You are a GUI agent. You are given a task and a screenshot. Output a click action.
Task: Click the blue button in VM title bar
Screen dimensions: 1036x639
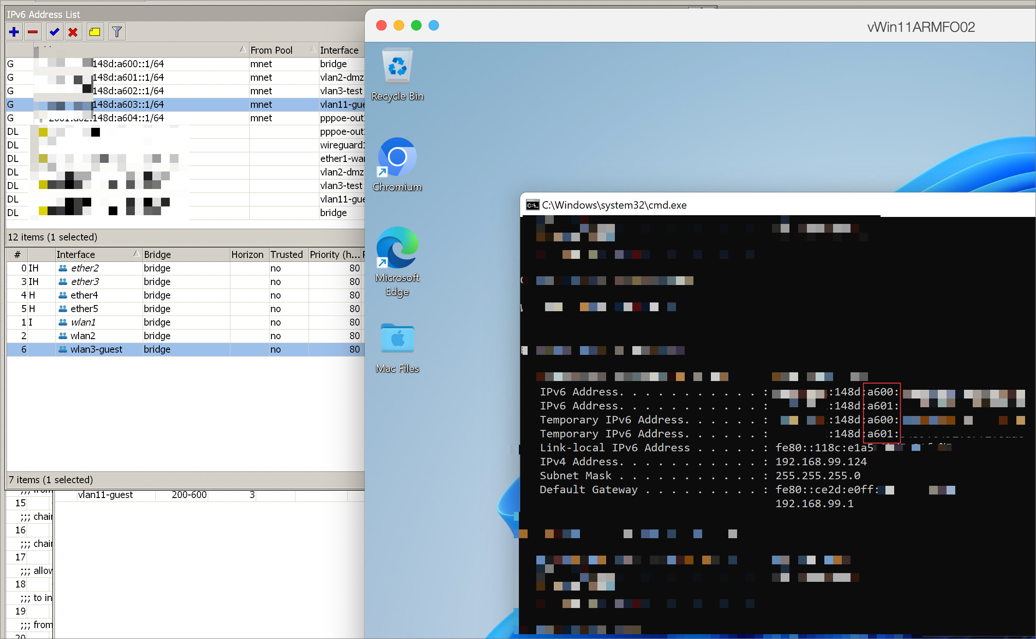click(x=434, y=26)
